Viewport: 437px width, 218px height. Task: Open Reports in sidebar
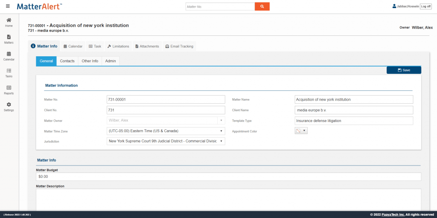click(9, 90)
